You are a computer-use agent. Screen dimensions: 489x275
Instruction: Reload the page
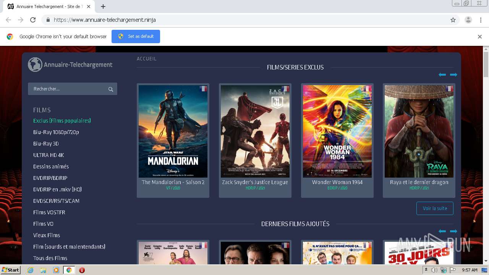[x=33, y=20]
